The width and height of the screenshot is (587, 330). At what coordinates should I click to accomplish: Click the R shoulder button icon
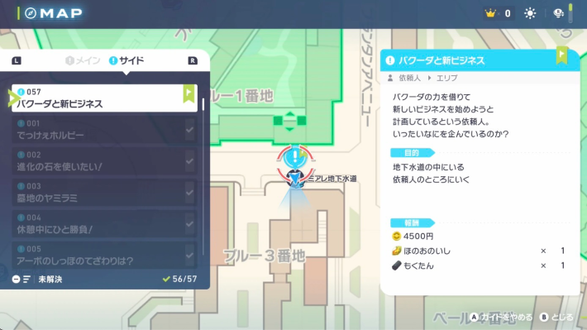tap(193, 60)
